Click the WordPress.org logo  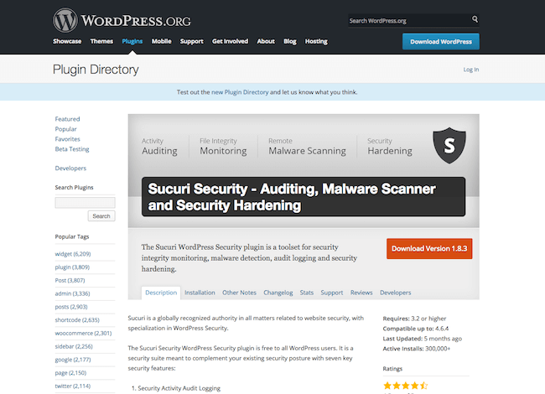[x=122, y=20]
